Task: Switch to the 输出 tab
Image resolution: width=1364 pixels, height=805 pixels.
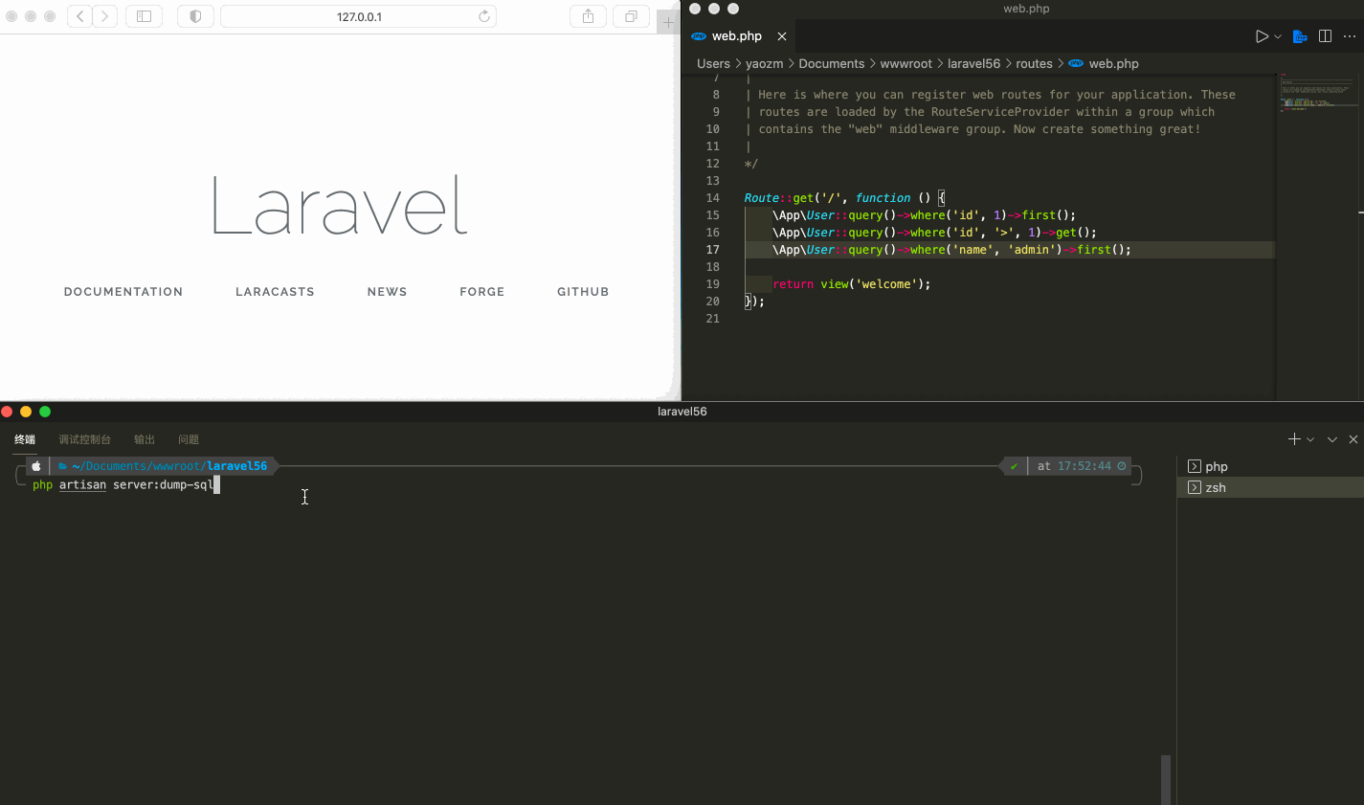Action: tap(145, 439)
